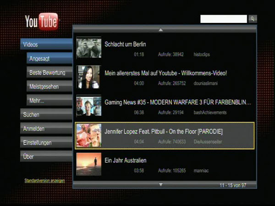Open the Videos menu section
This screenshot has width=275, height=206.
click(46, 44)
